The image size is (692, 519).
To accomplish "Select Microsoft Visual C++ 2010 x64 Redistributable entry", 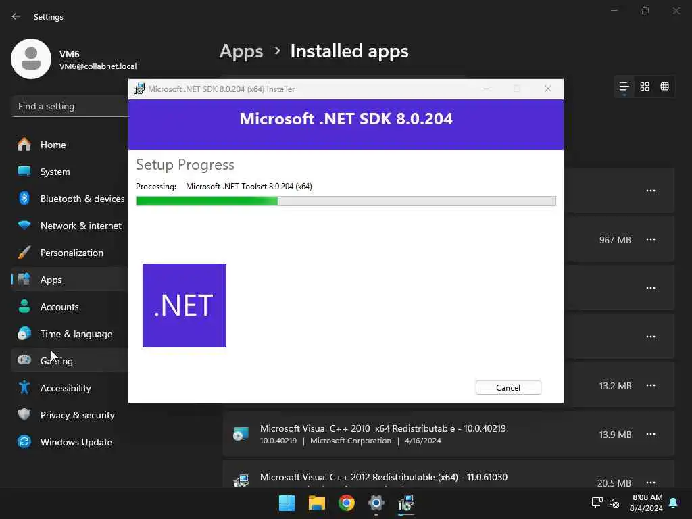I will (449, 435).
